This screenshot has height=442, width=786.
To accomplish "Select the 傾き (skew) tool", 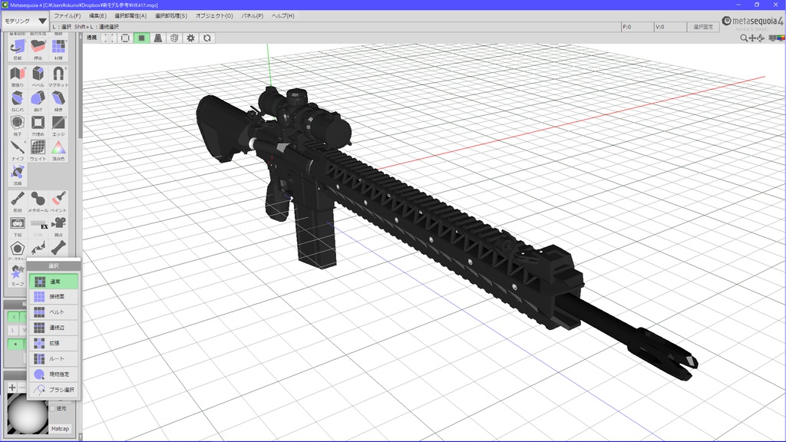I will click(x=58, y=101).
